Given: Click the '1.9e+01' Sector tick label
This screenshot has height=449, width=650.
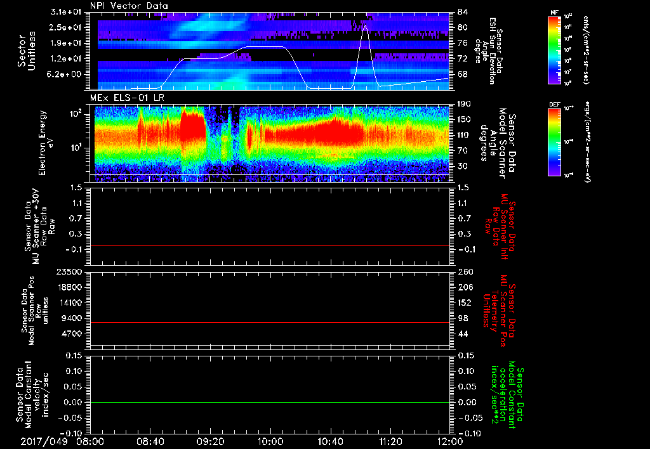Looking at the screenshot, I should (66, 43).
